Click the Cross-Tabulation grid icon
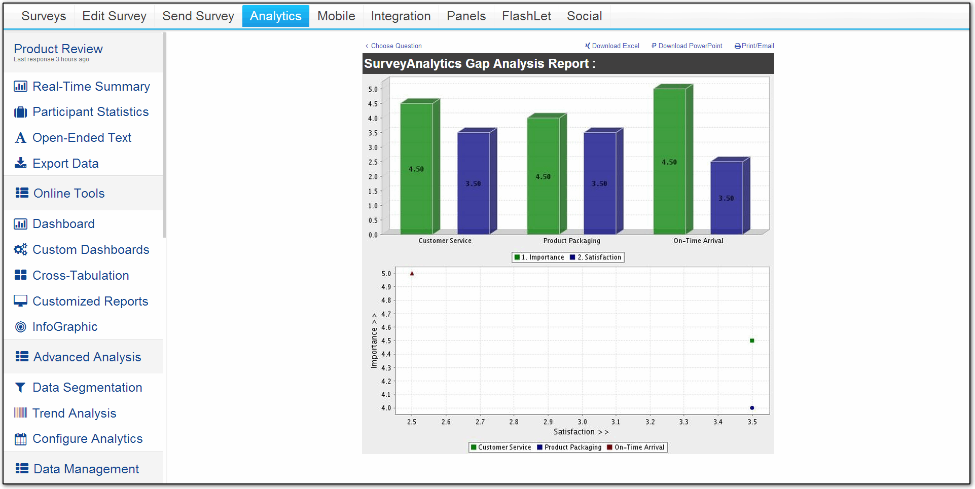This screenshot has height=489, width=975. tap(20, 275)
